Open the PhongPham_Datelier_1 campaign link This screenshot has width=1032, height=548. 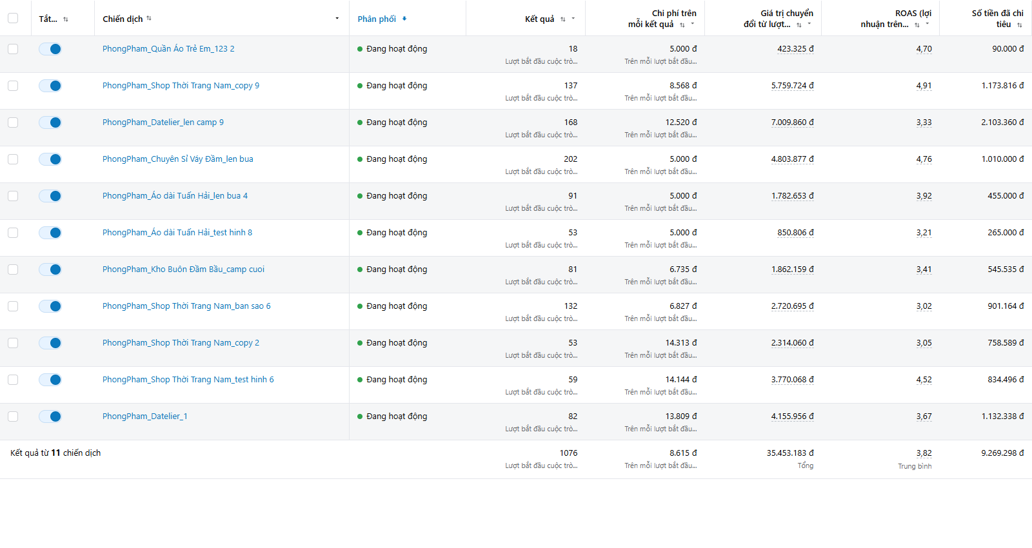point(145,416)
